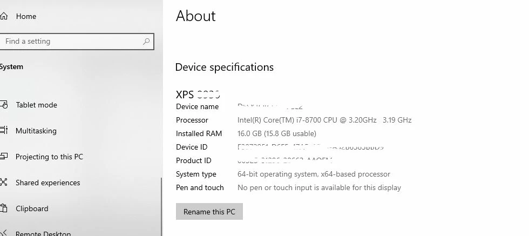Click the Tablet mode icon
529x236 pixels.
(x=3, y=105)
